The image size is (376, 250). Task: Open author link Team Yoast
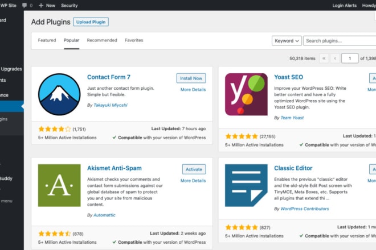[292, 118]
